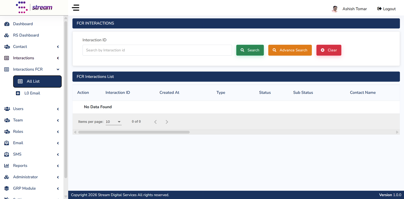Click the hamburger menu icon
The height and width of the screenshot is (199, 404).
75,8
